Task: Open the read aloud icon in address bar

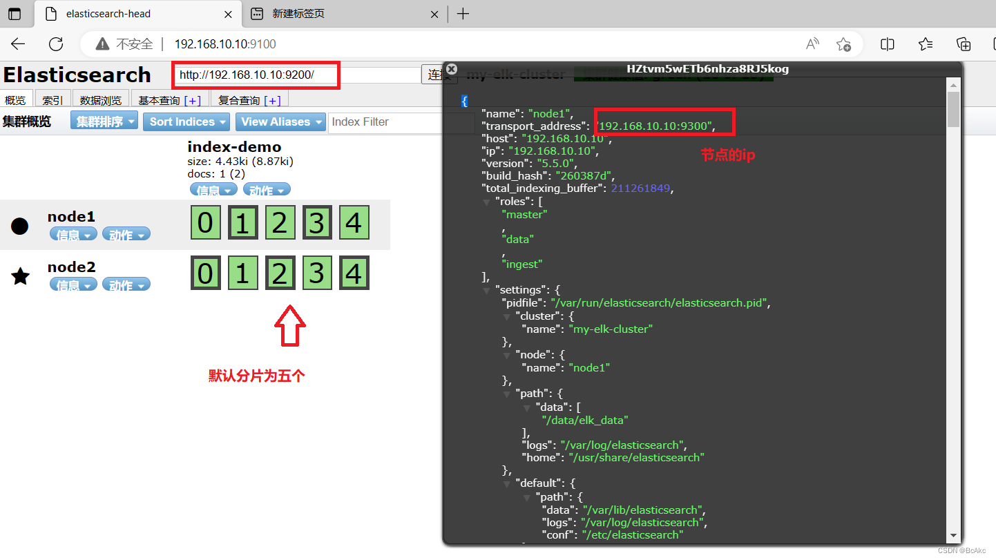Action: click(x=813, y=44)
